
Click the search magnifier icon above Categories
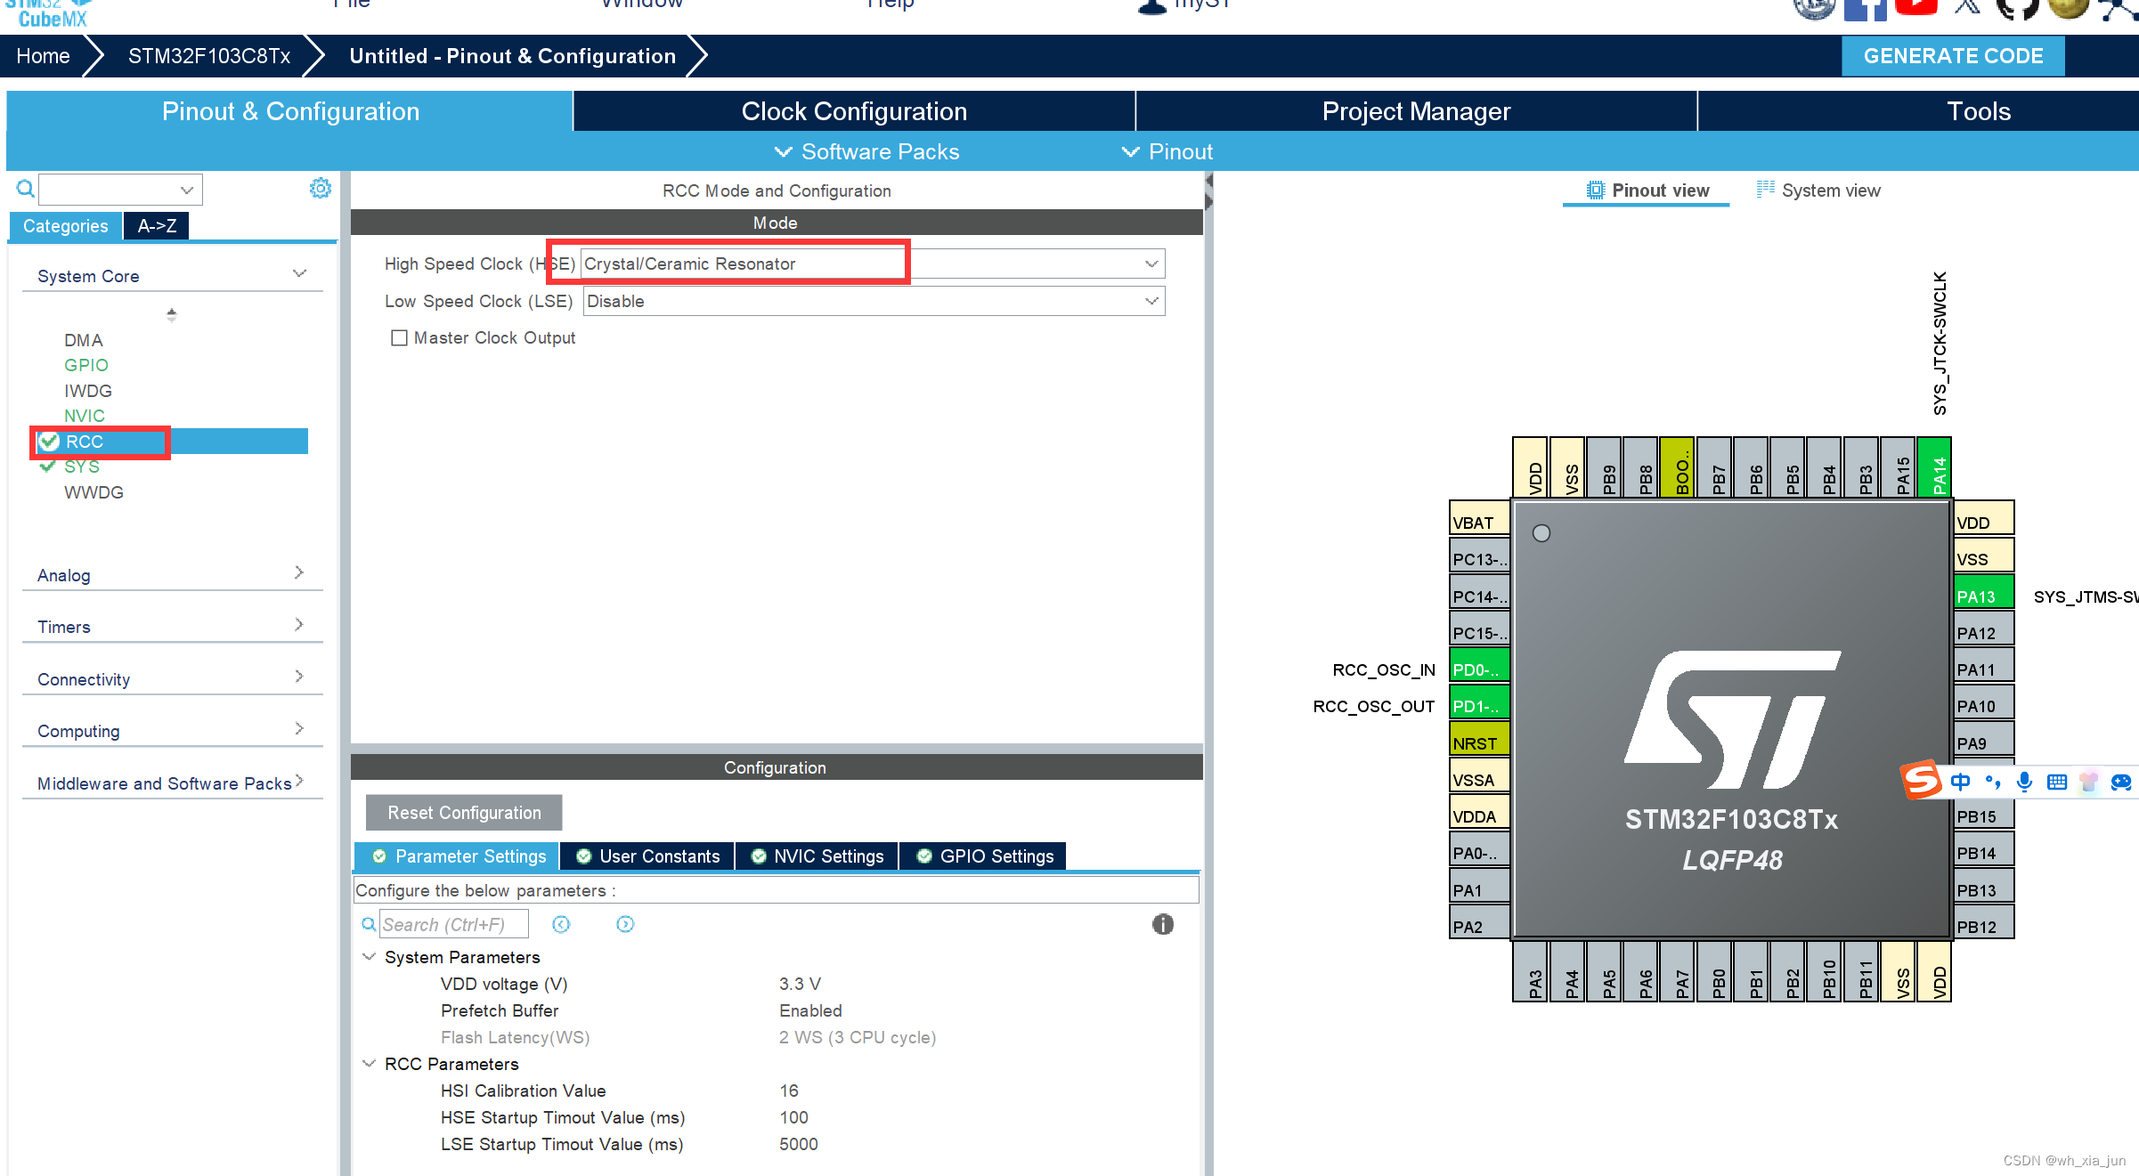(26, 189)
